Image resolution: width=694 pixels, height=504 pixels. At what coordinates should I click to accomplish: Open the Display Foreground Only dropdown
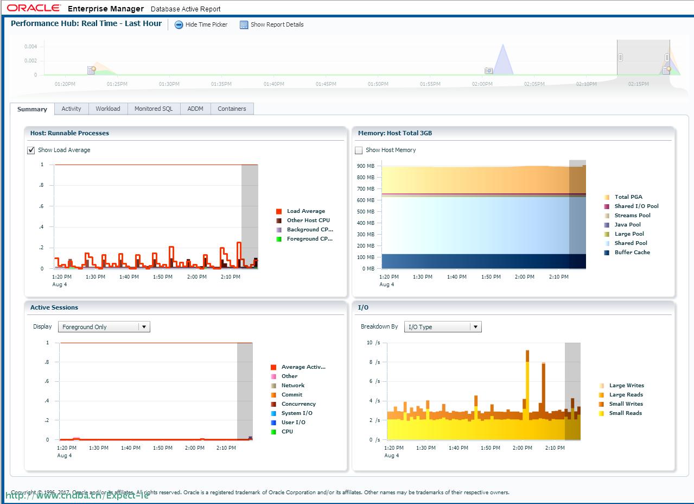coord(104,327)
